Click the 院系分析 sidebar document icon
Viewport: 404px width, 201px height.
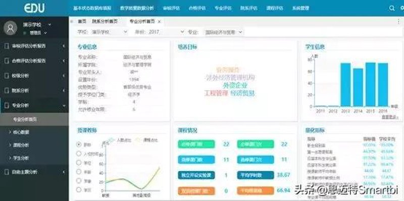pyautogui.click(x=7, y=90)
